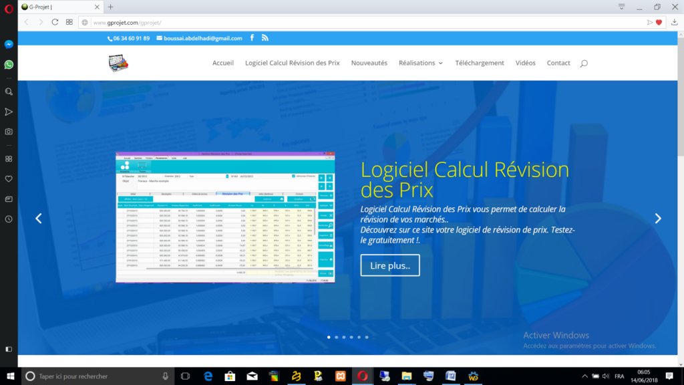Open Messenger in the Opera sidebar
This screenshot has height=385, width=684.
pos(9,44)
